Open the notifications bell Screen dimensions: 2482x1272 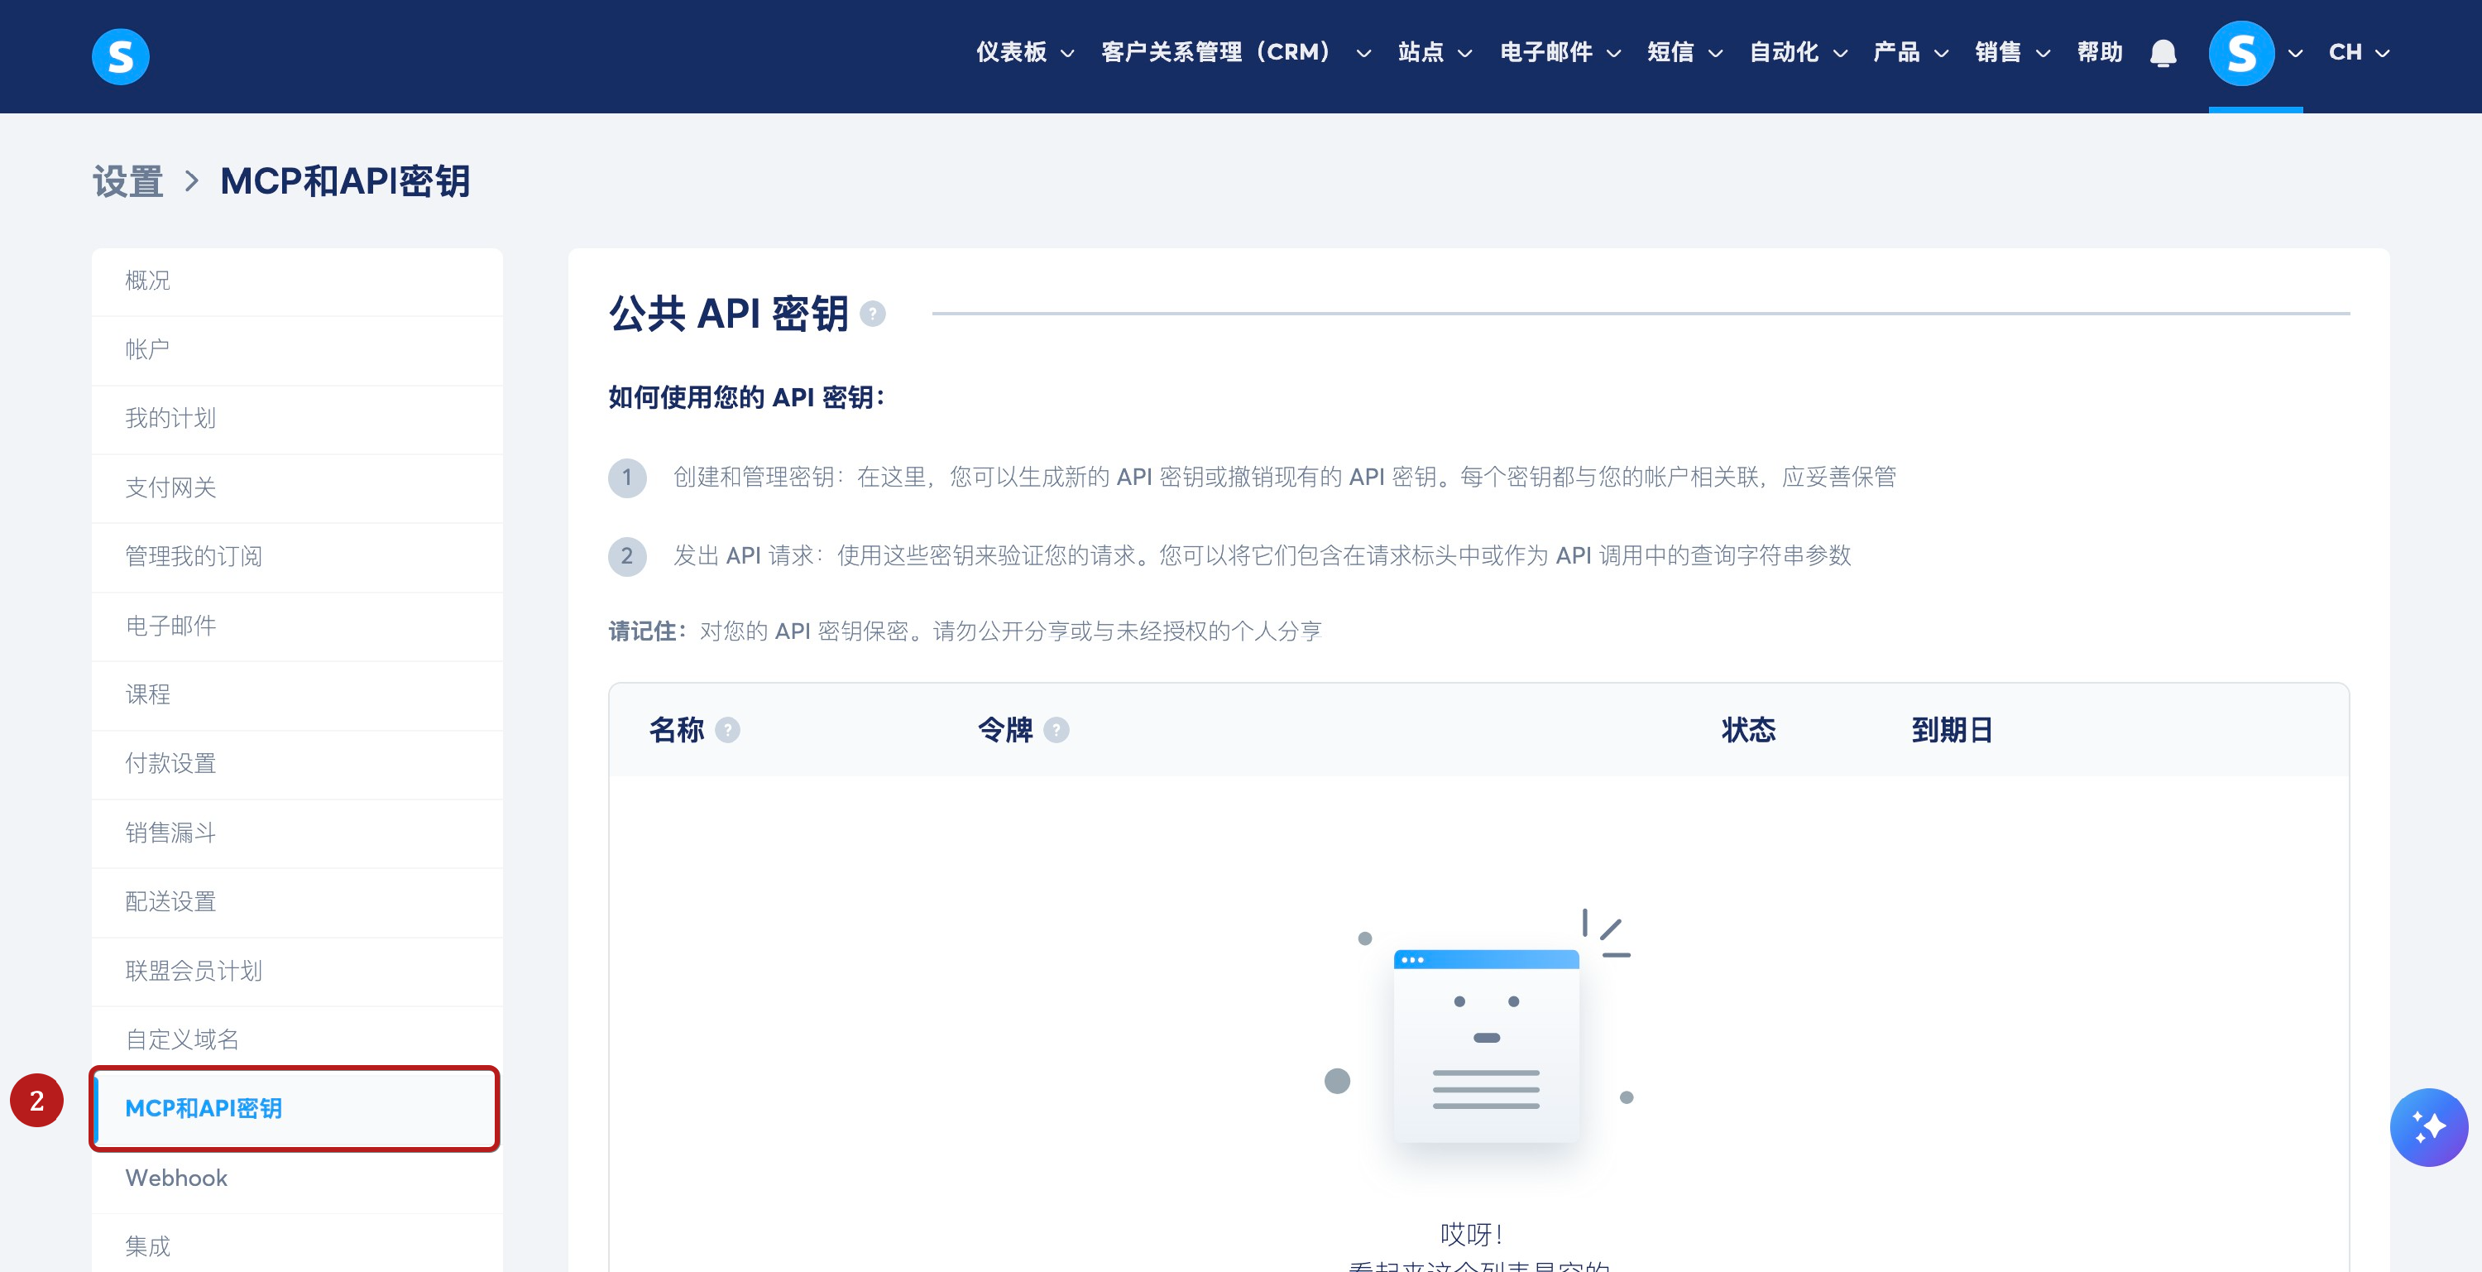(2162, 53)
